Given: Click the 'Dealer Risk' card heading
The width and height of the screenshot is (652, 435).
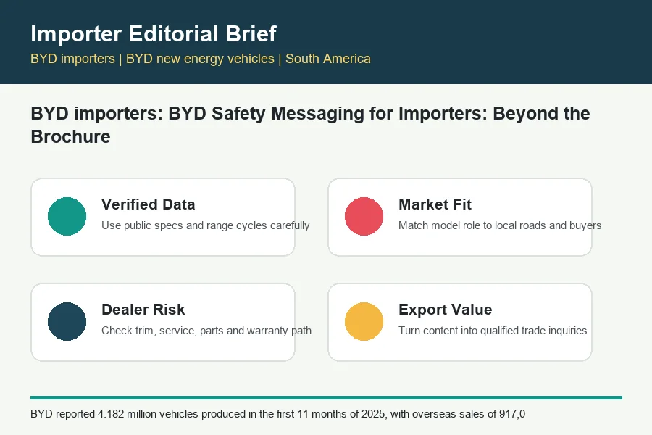Looking at the screenshot, I should coord(143,310).
